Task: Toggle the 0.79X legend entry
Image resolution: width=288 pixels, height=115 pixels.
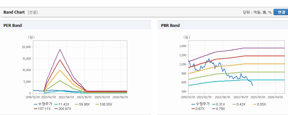Action: 218,109
